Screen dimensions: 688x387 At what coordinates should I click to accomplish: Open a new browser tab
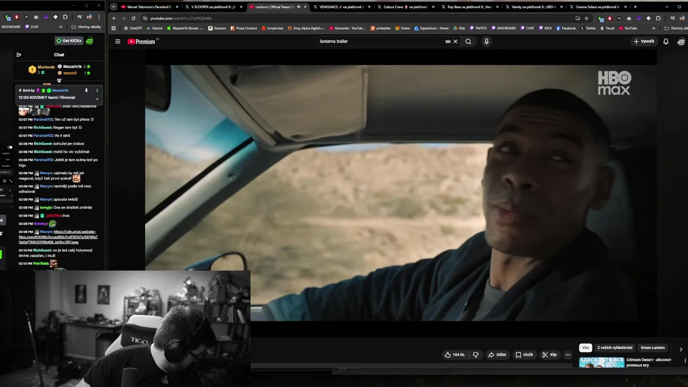point(635,7)
